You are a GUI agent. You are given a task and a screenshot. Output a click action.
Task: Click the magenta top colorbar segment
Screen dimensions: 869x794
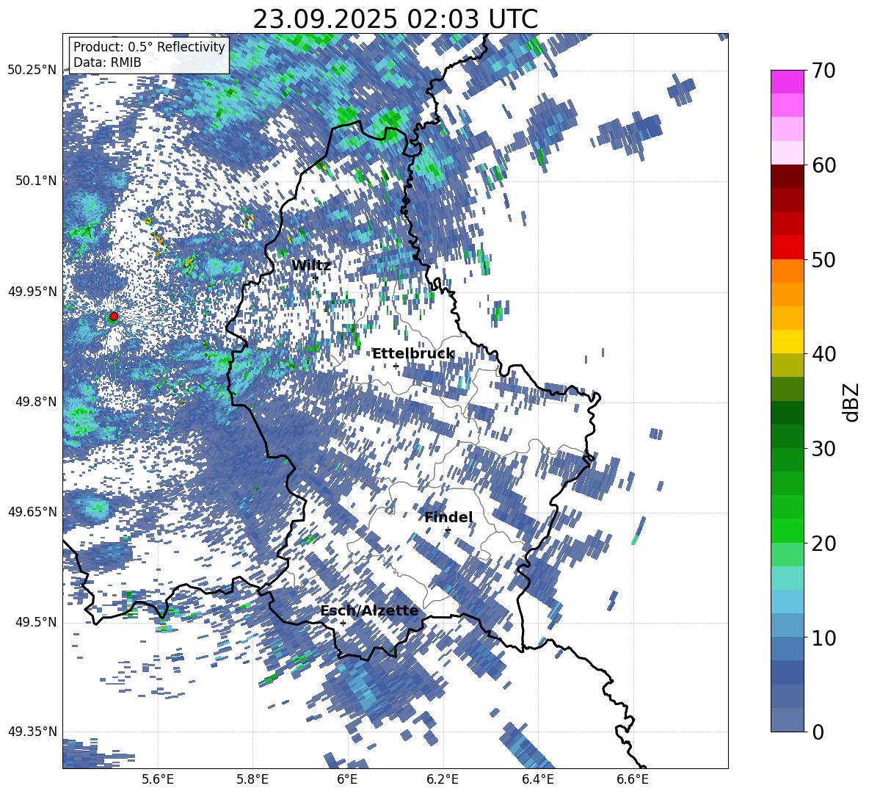tap(787, 82)
